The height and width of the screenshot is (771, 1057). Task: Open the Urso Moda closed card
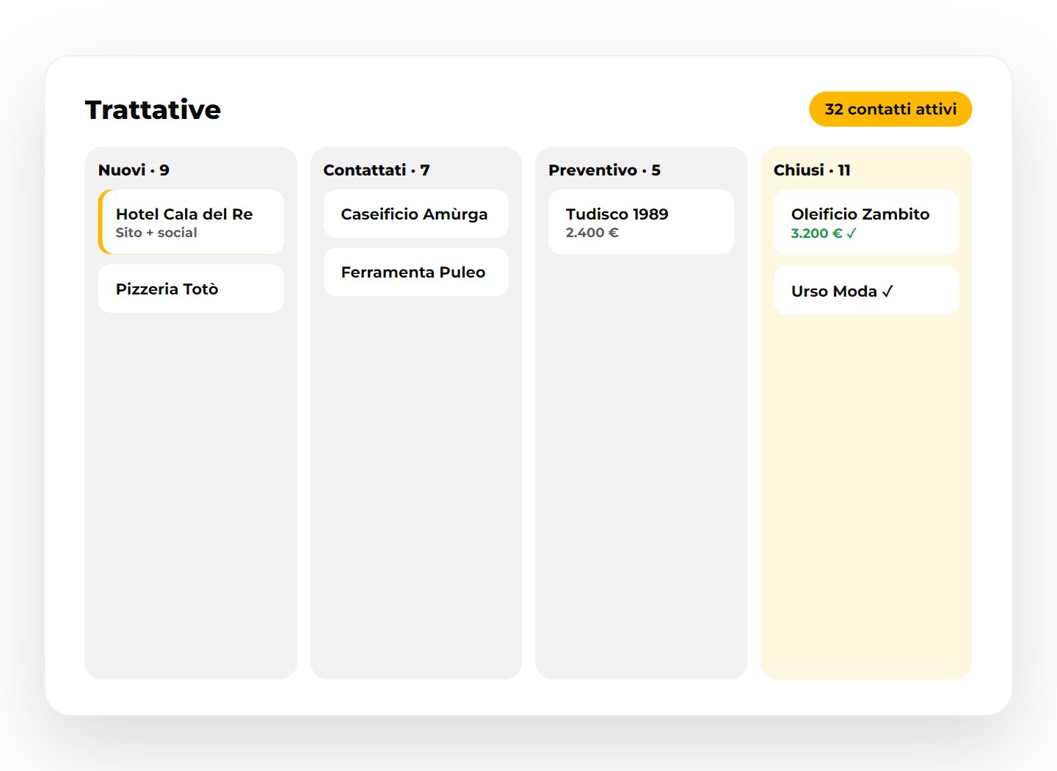[x=866, y=291]
